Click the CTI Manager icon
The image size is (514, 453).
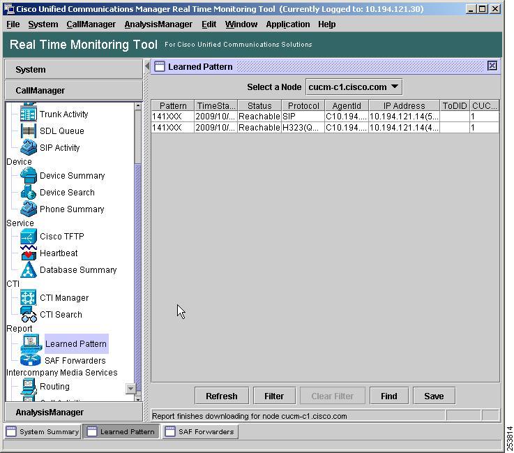point(29,297)
